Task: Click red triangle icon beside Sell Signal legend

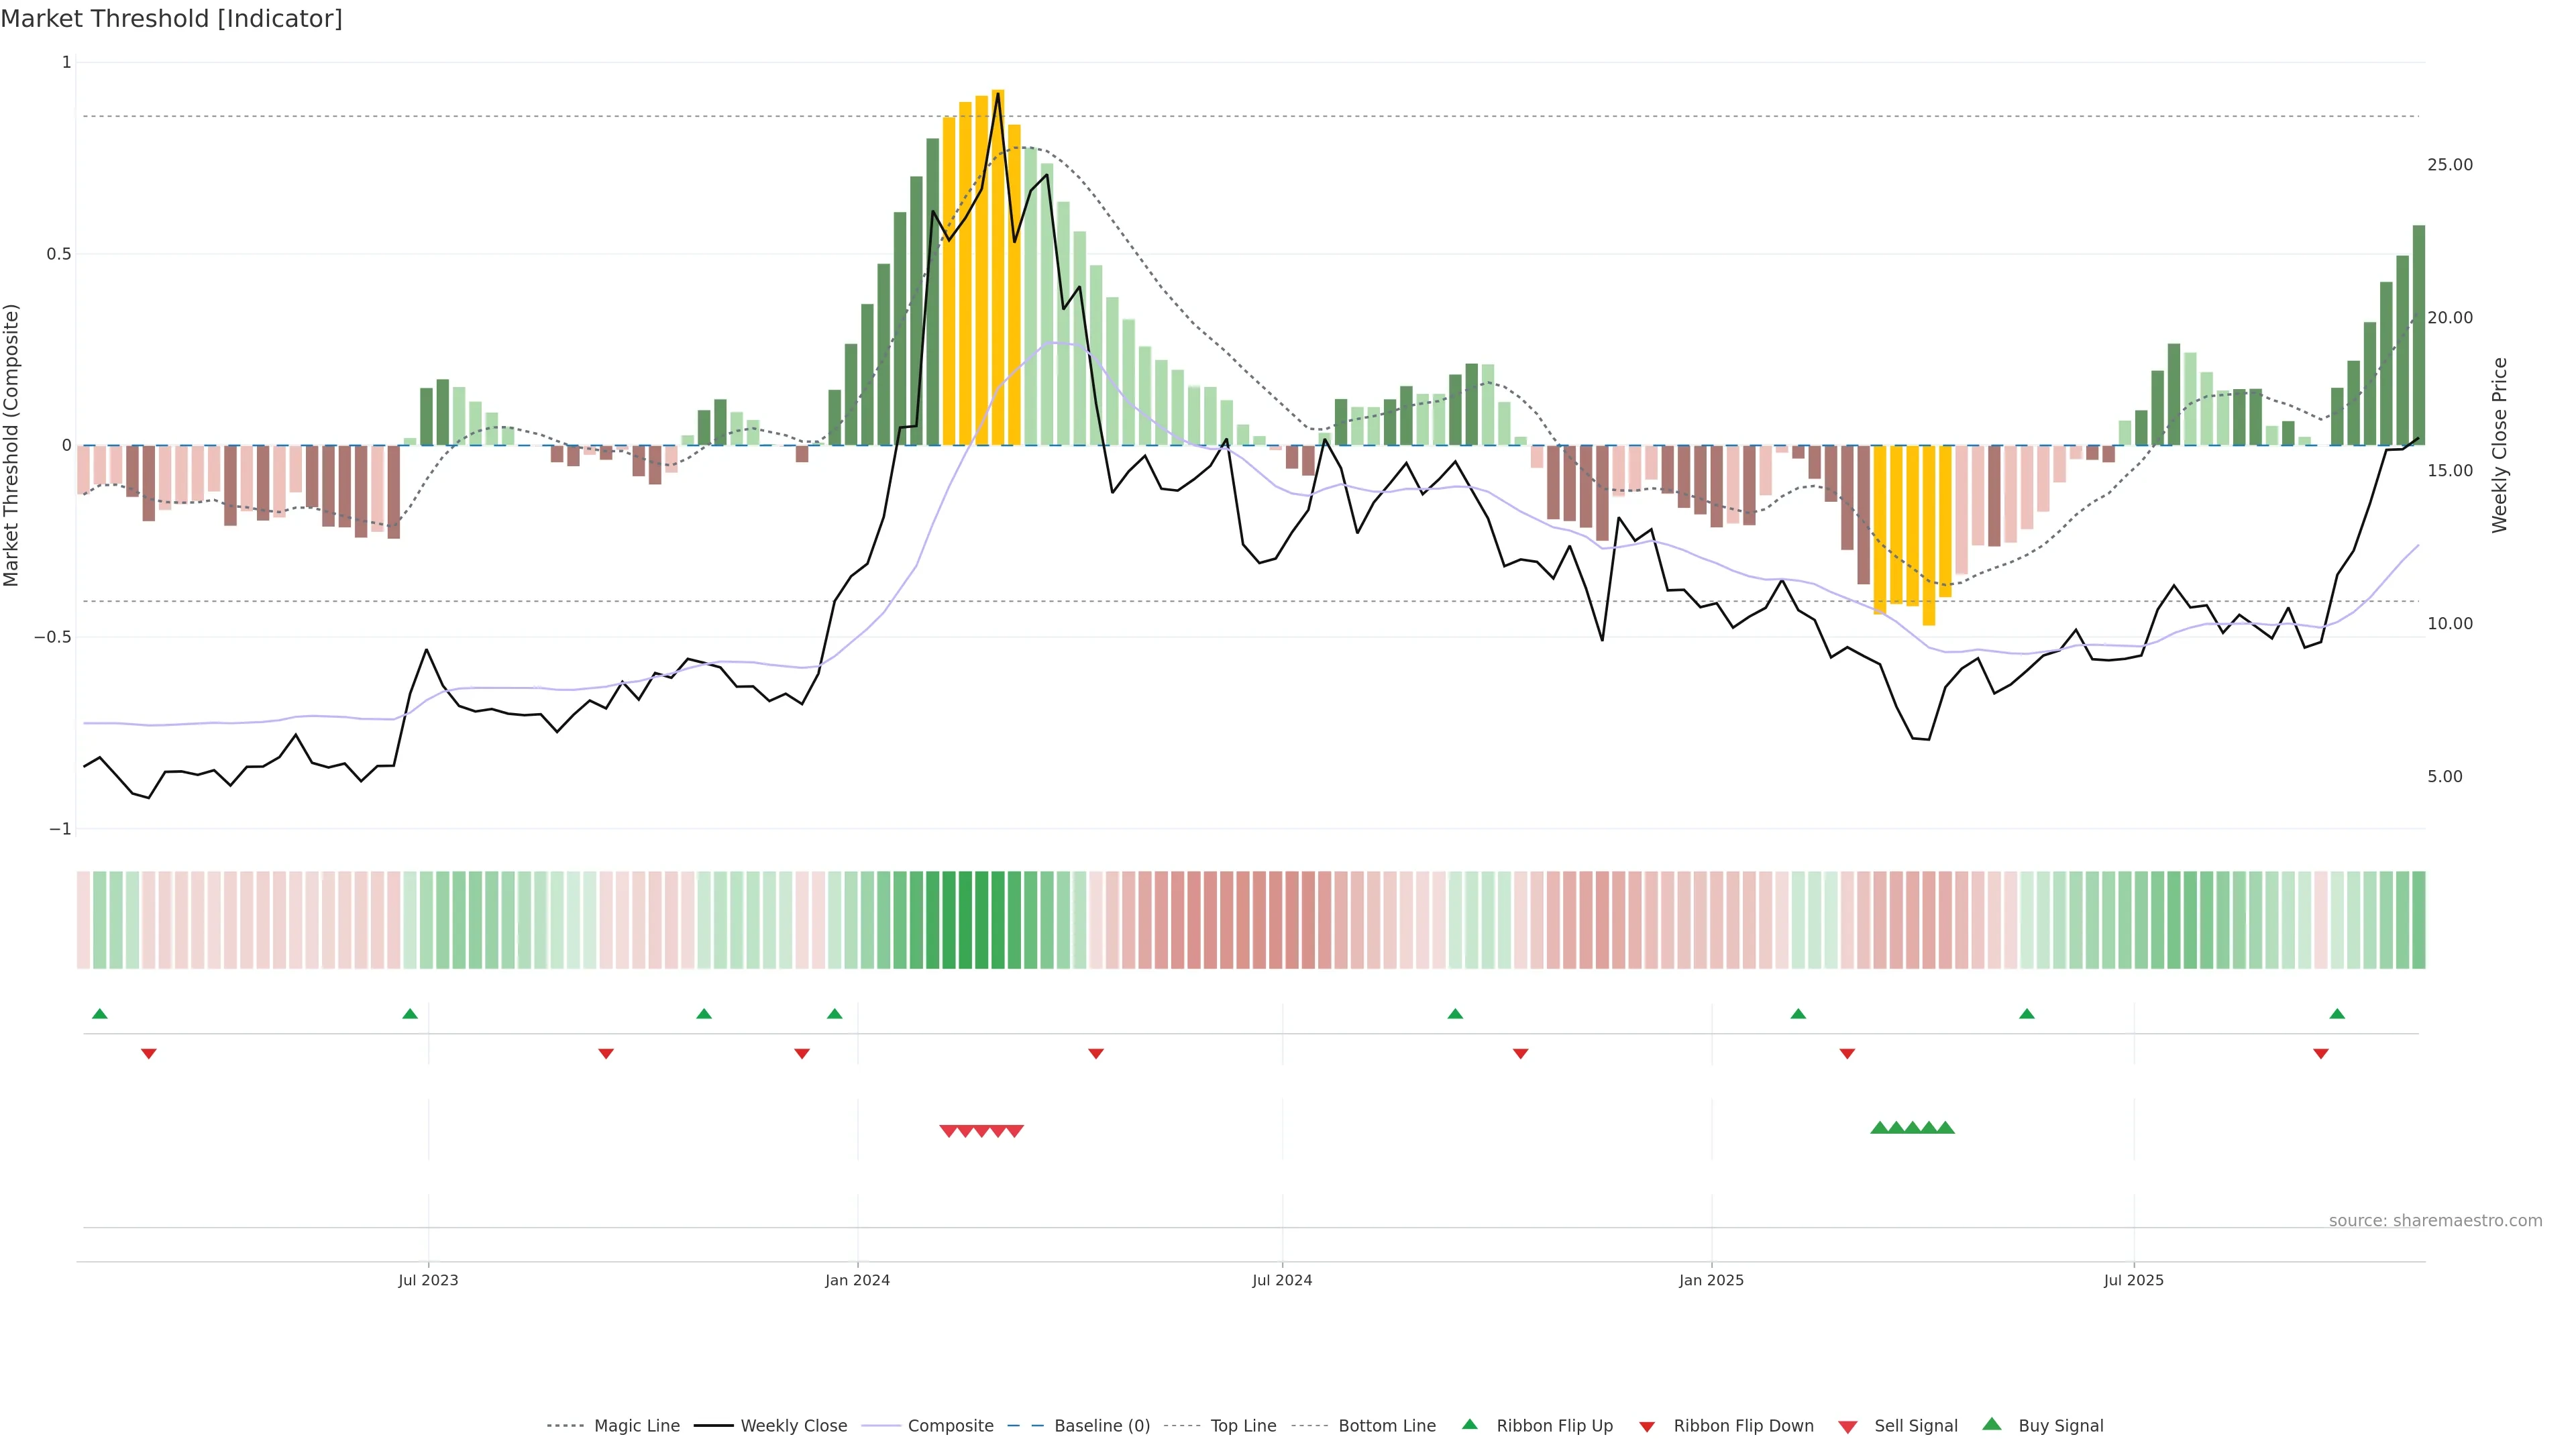Action: 1848,1427
